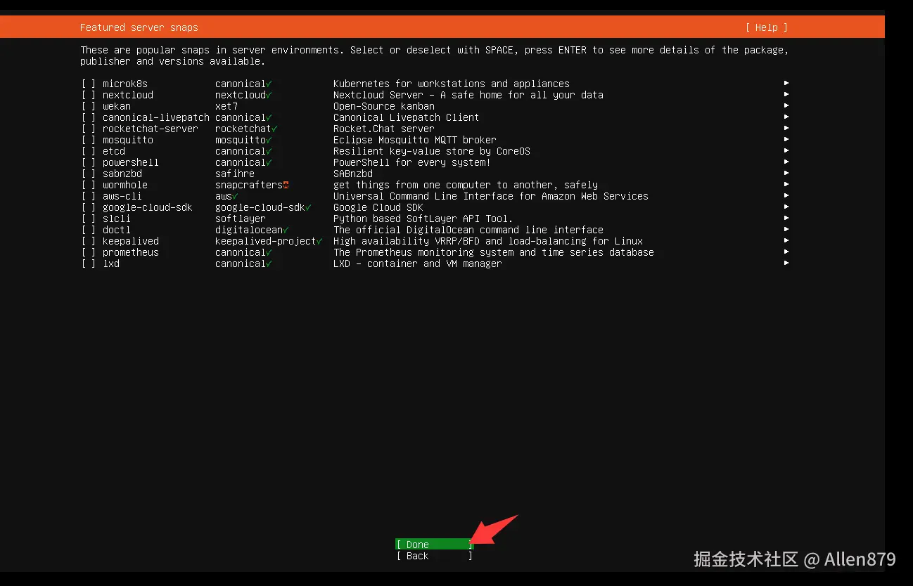This screenshot has height=586, width=913.
Task: Toggle the microk8s snap checkbox
Action: pos(89,84)
